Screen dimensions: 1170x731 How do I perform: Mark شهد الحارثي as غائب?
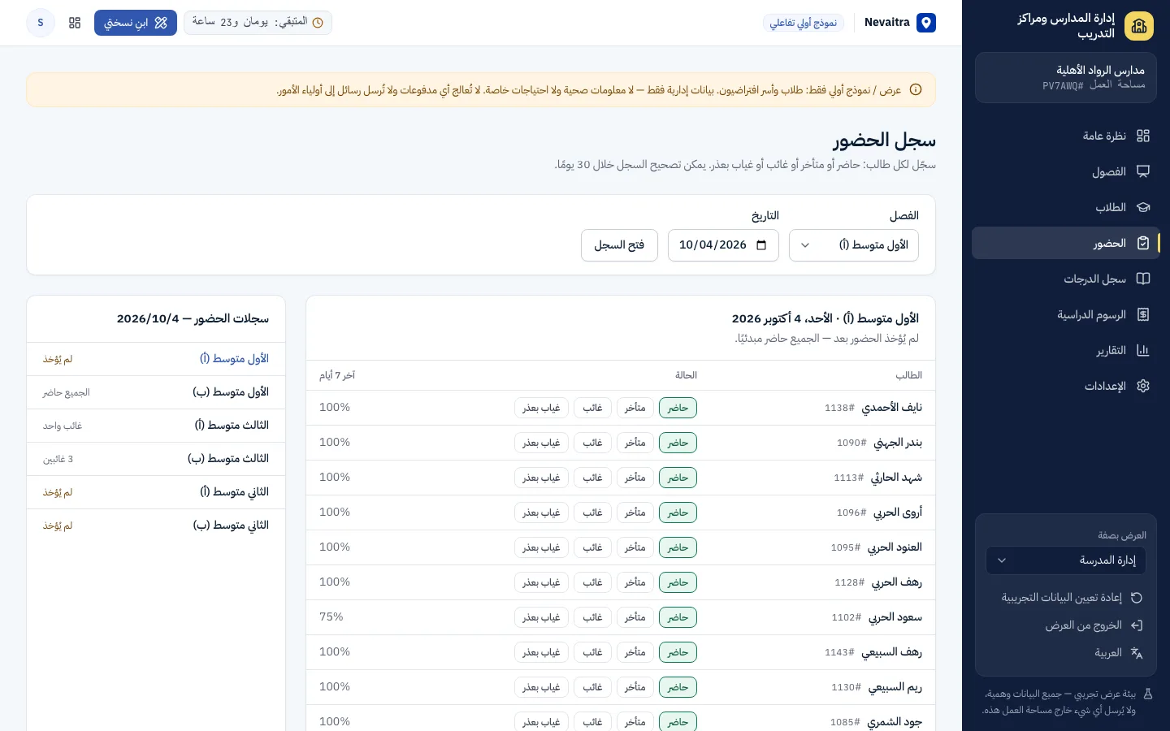592,478
